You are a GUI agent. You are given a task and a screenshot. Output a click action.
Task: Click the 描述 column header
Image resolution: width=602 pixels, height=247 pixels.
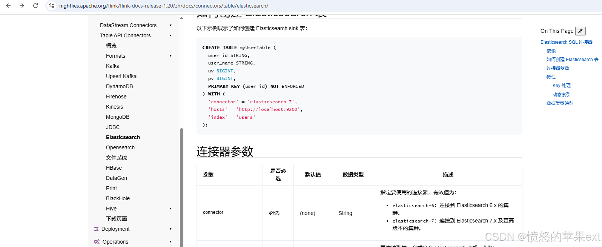point(448,175)
